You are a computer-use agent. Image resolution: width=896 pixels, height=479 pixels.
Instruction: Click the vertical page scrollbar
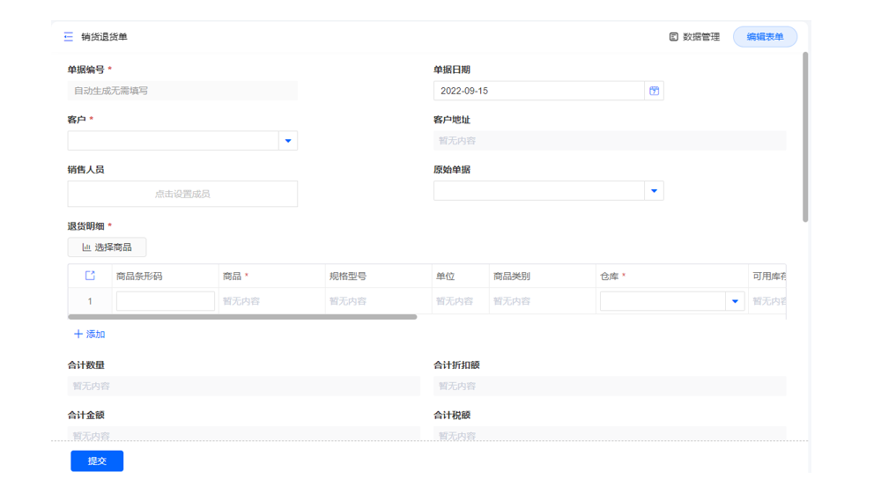(805, 136)
